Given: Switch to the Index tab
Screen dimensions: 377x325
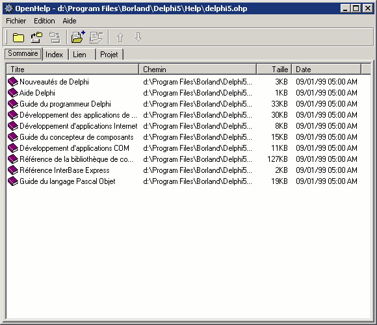Looking at the screenshot, I should 55,55.
